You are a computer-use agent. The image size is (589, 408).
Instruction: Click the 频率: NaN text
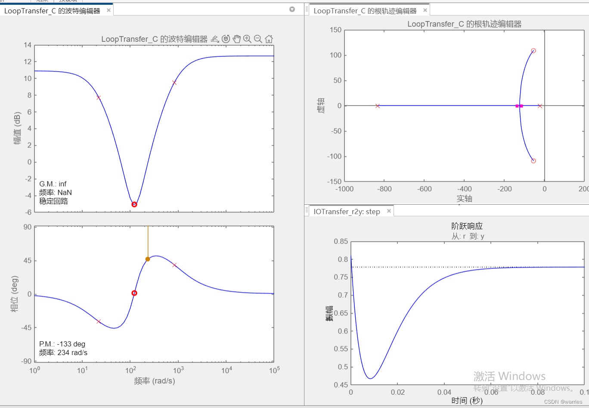56,193
